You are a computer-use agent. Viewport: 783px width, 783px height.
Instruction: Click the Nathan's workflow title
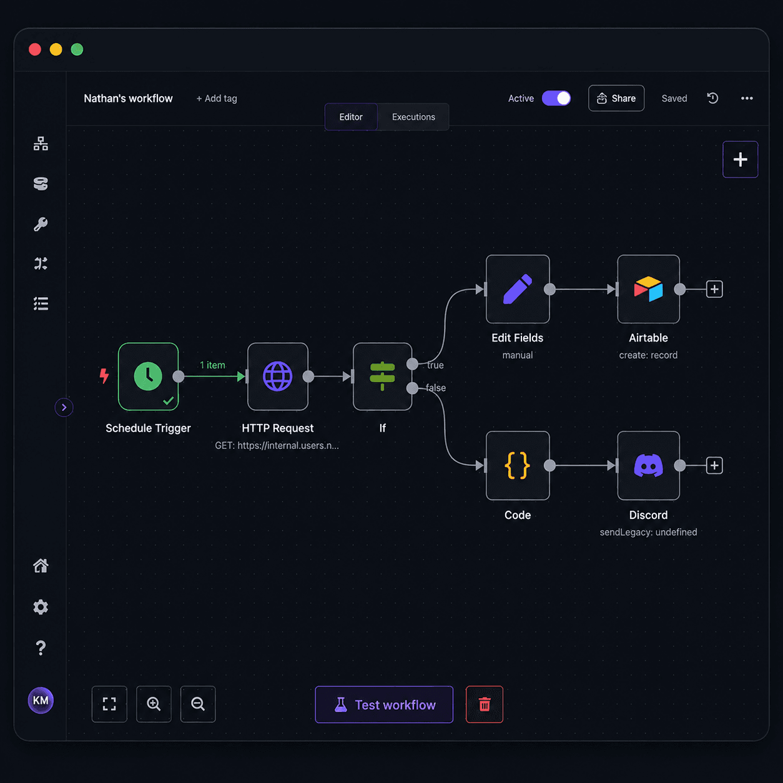click(128, 99)
